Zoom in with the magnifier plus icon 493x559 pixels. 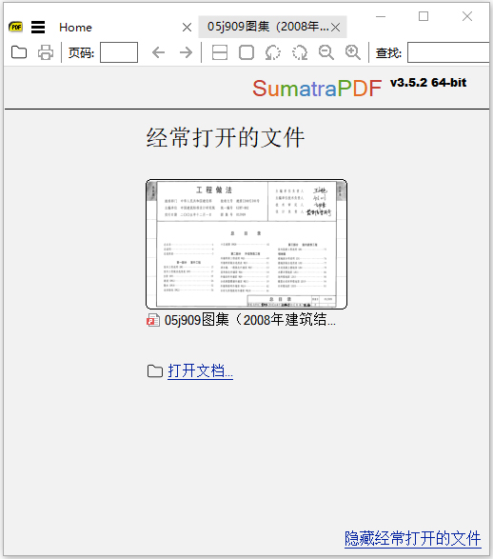[353, 52]
